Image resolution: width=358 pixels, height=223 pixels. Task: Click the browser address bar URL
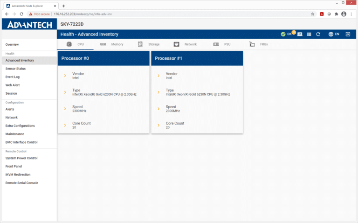point(83,14)
